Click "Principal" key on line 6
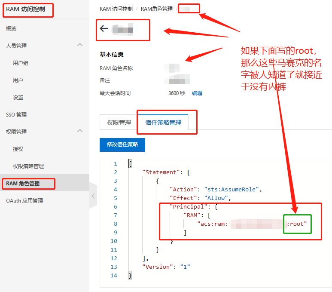This screenshot has height=292, width=332. click(x=189, y=206)
